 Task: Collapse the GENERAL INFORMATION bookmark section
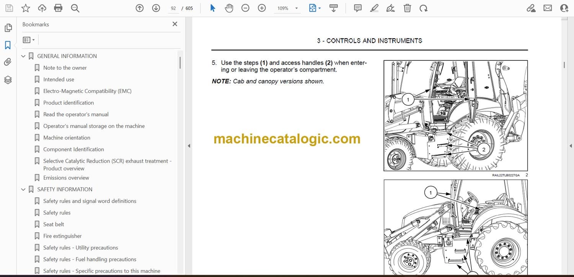(23, 56)
